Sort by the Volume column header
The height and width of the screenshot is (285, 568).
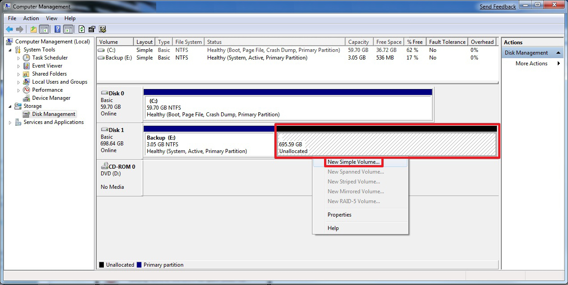(115, 42)
